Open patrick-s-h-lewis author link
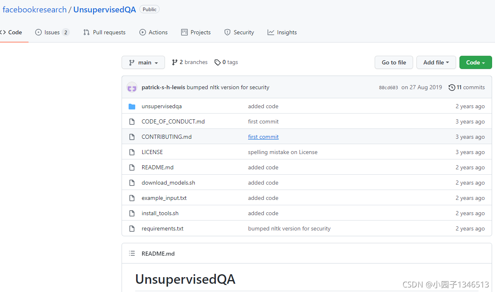Screen dimensions: 495x292 point(163,87)
